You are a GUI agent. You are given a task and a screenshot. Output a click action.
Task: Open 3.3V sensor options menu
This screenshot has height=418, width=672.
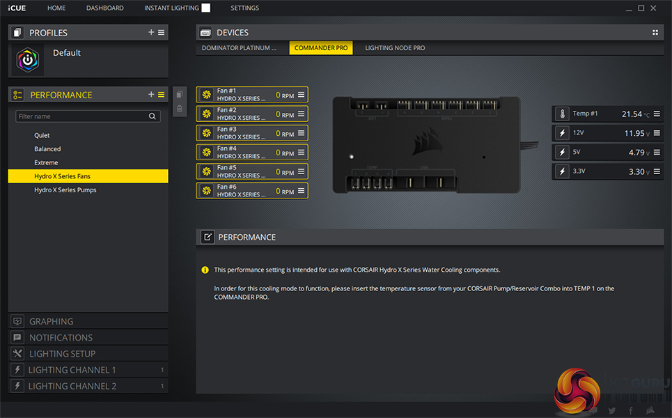click(657, 171)
